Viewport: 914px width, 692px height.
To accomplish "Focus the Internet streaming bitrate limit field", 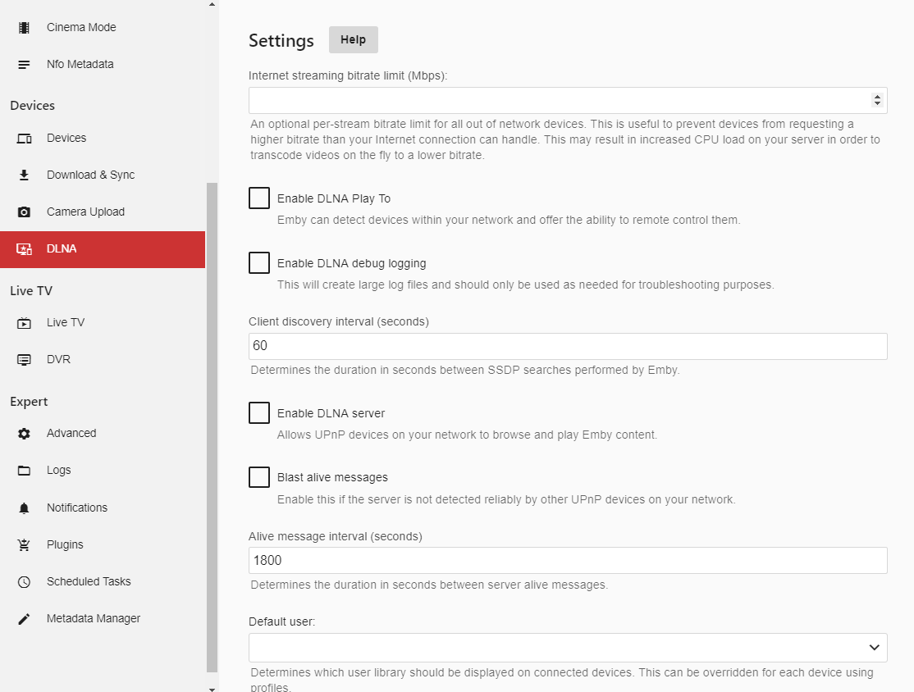I will coord(568,100).
